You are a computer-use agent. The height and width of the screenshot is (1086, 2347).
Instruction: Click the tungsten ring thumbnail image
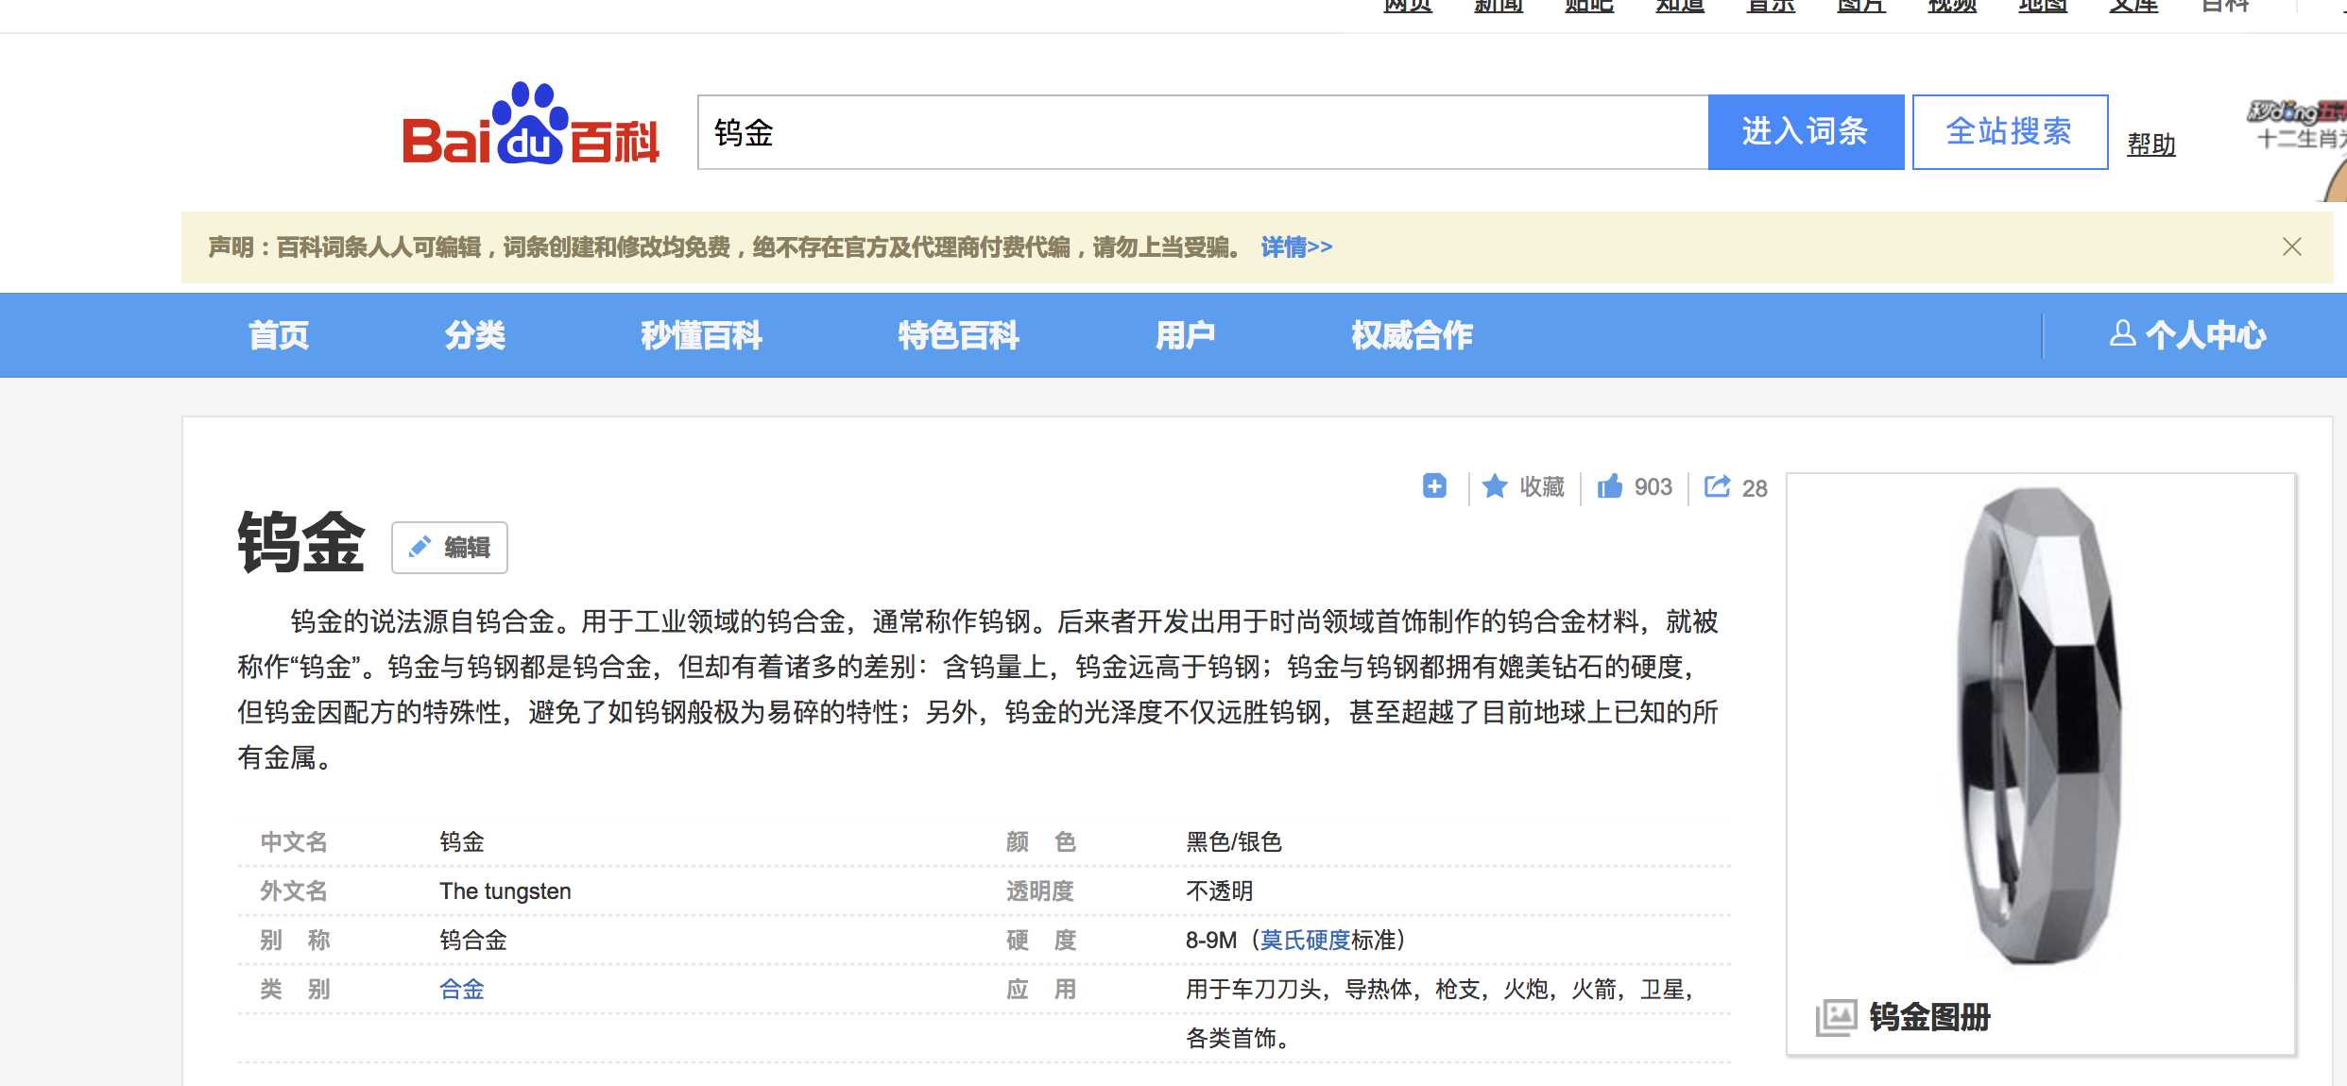pyautogui.click(x=2041, y=727)
